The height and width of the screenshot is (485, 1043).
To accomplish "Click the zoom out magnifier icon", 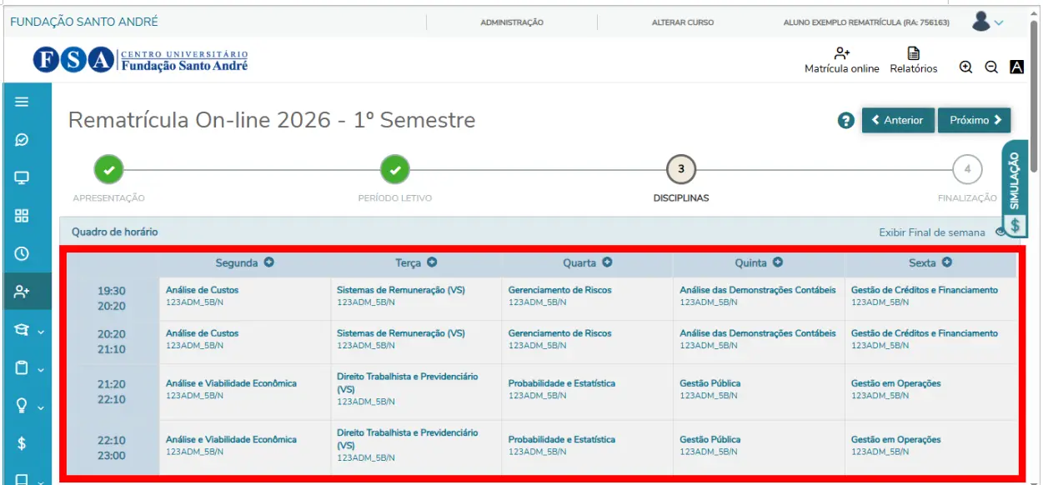I will click(991, 67).
